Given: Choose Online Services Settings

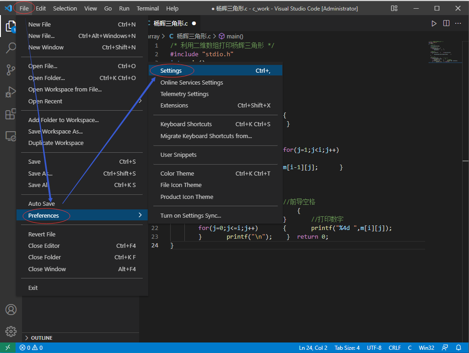Looking at the screenshot, I should [x=216, y=82].
